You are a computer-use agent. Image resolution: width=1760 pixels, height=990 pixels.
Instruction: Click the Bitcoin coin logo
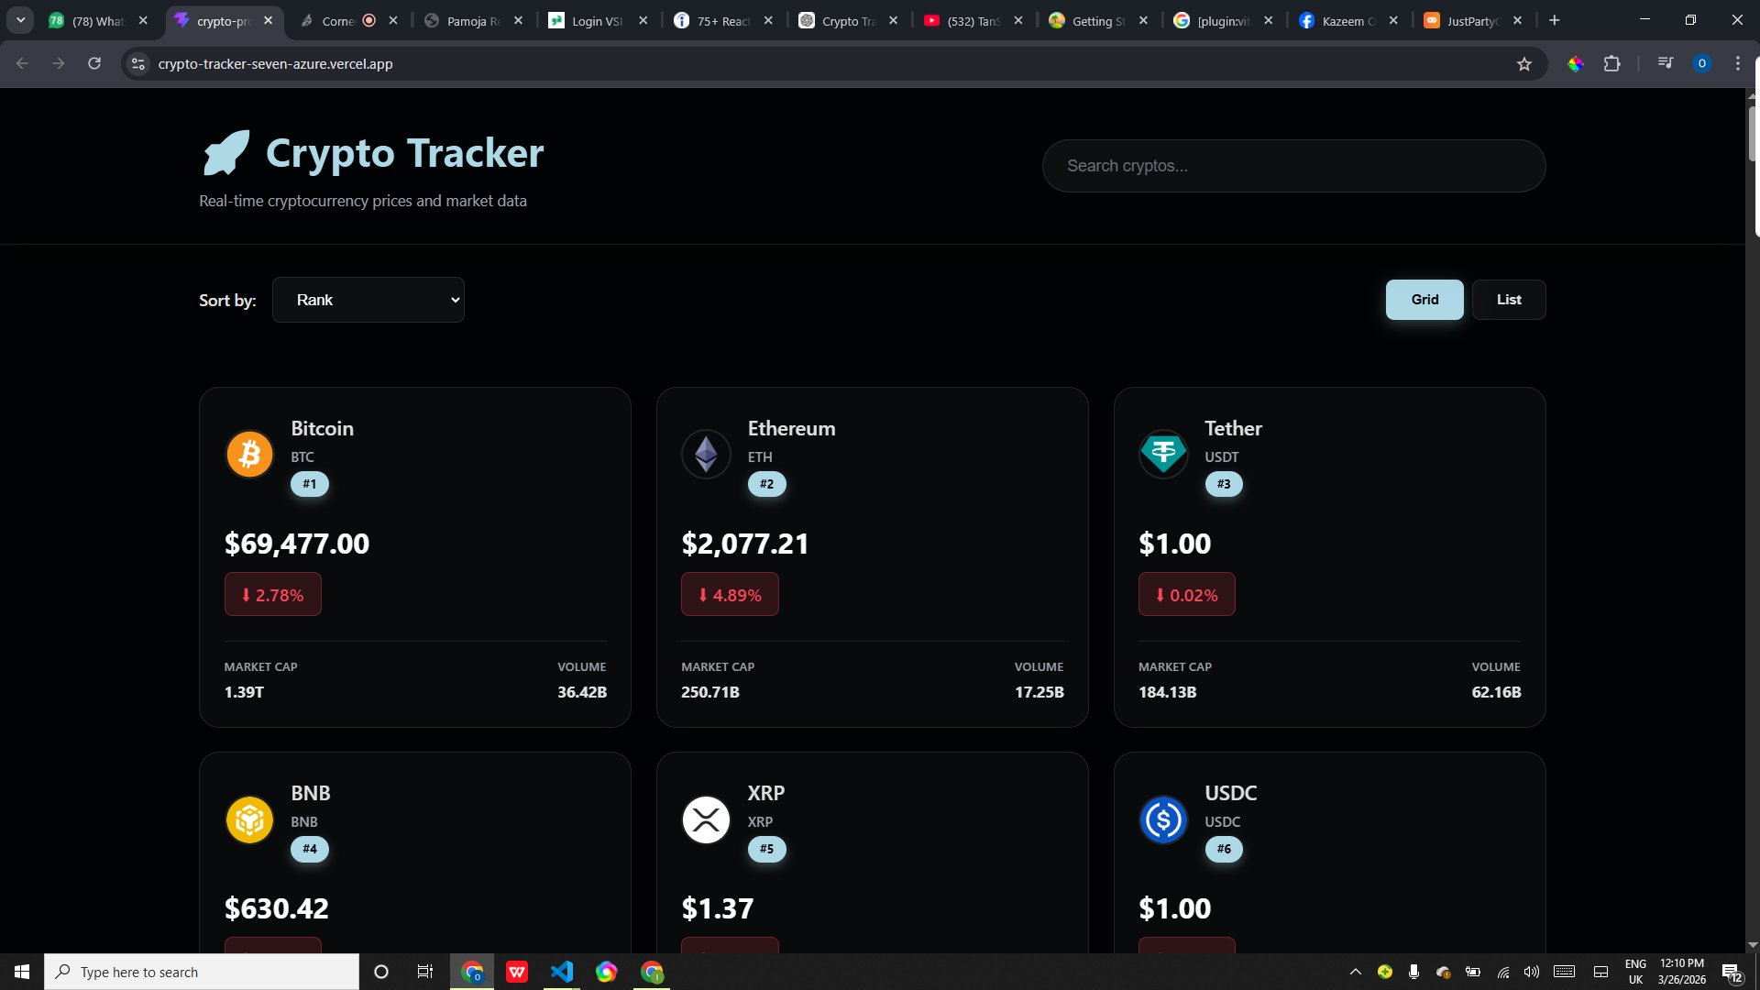click(x=249, y=455)
